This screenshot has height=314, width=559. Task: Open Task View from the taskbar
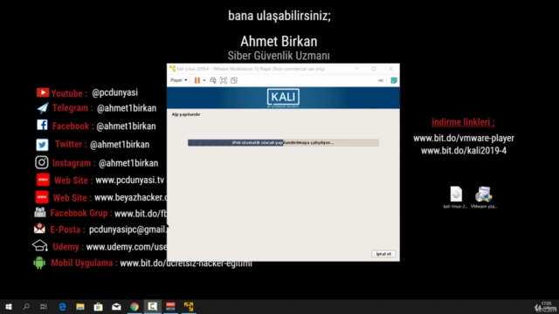pyautogui.click(x=44, y=306)
